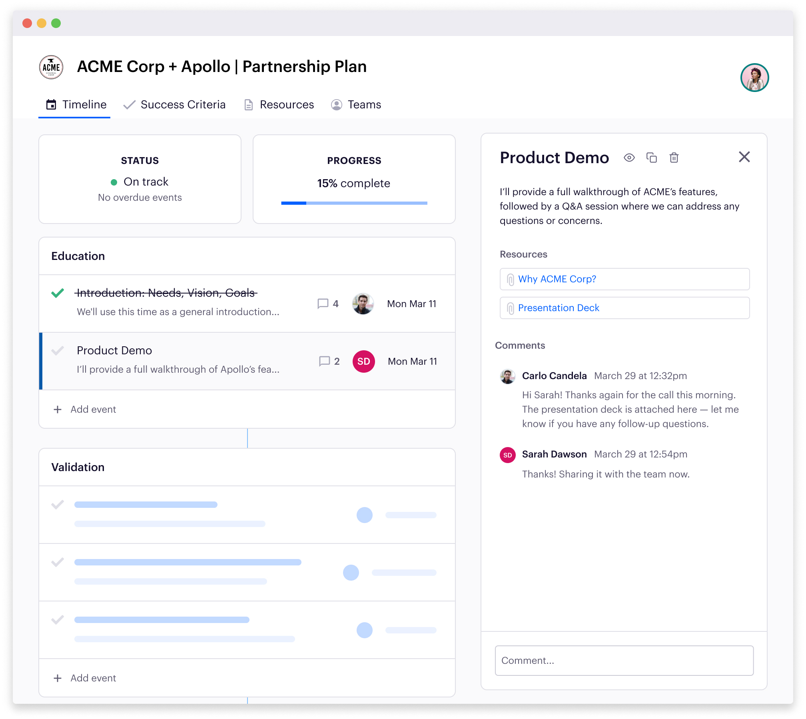Mark Product Demo event as complete
Viewport: 806px width, 719px height.
pyautogui.click(x=58, y=351)
